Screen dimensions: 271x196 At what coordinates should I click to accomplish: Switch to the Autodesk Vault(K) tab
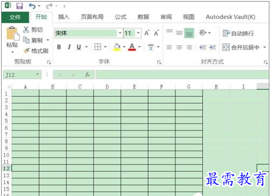click(x=231, y=17)
